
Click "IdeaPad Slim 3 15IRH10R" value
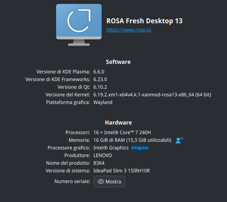click(x=122, y=171)
